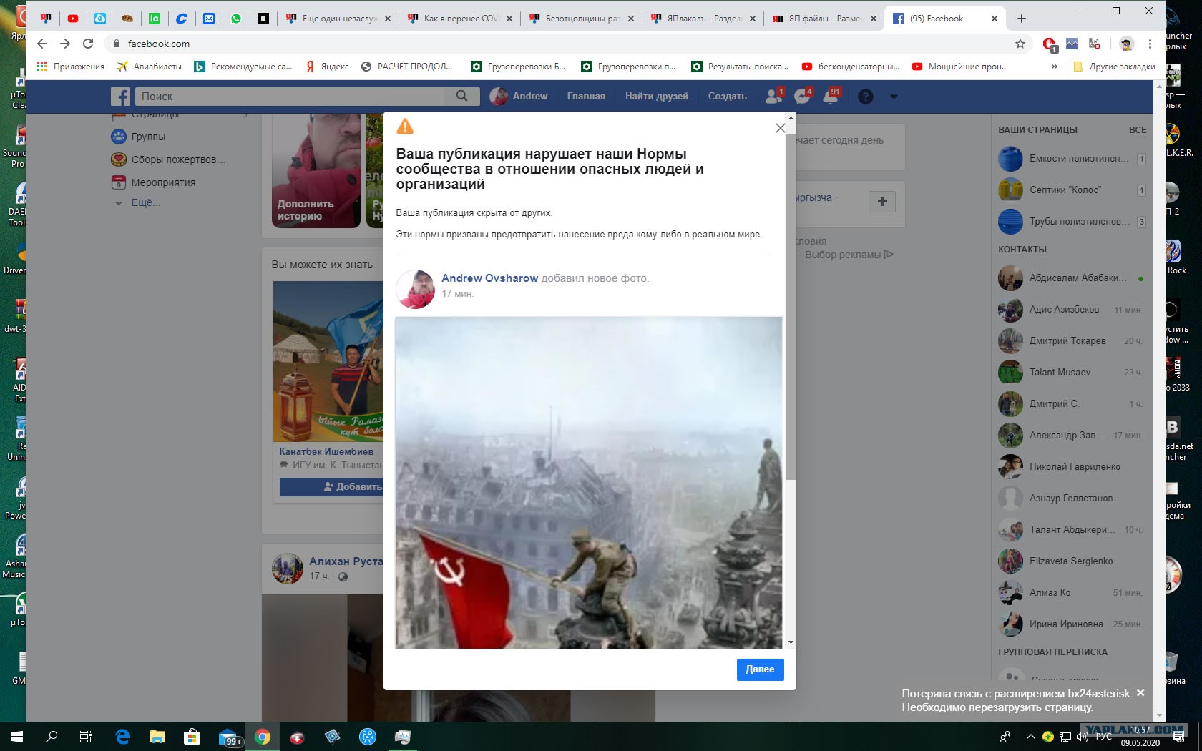Open friend requests icon

773,96
